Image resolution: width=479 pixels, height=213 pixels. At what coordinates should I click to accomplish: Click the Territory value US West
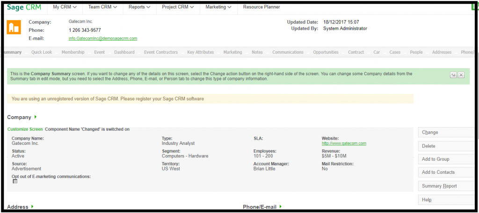click(171, 169)
